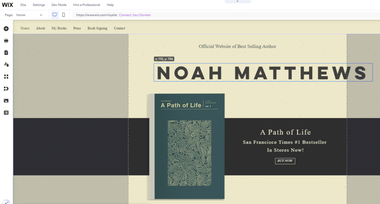Open the Settings menu
Image resolution: width=380 pixels, height=204 pixels.
39,5
